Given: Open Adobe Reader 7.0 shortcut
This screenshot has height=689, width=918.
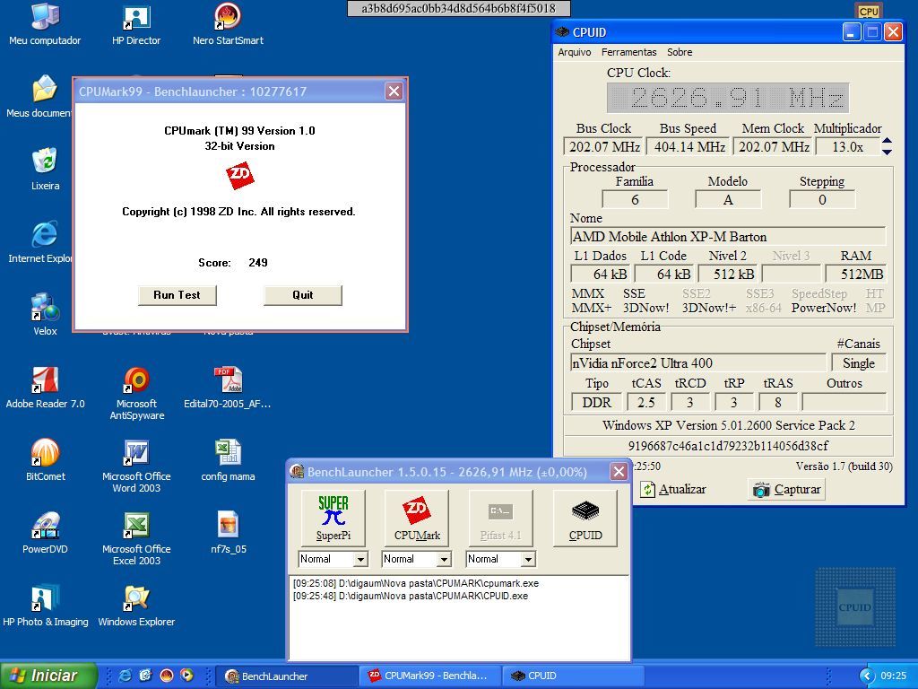Looking at the screenshot, I should point(45,388).
